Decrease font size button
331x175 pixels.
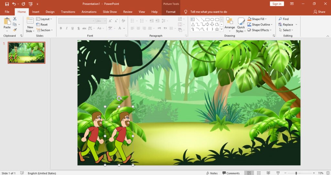coord(116,21)
